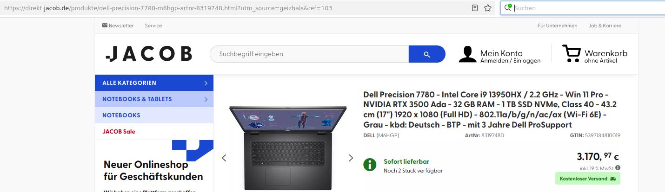Open the shopping cart icon
Screen dimensions: 665x192
click(x=571, y=53)
